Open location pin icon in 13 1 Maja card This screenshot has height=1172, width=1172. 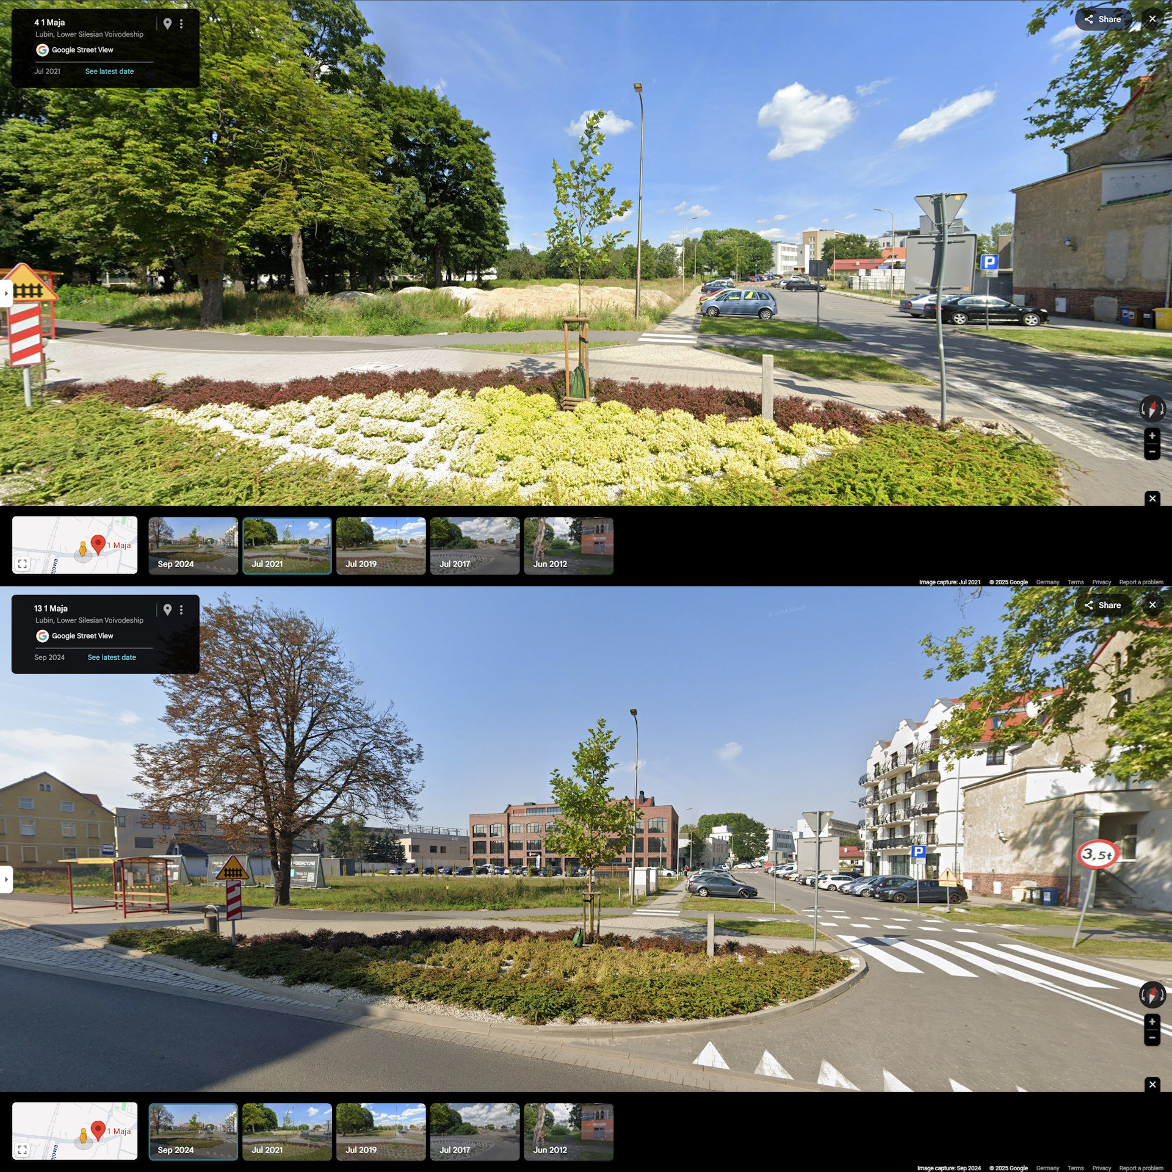point(167,610)
